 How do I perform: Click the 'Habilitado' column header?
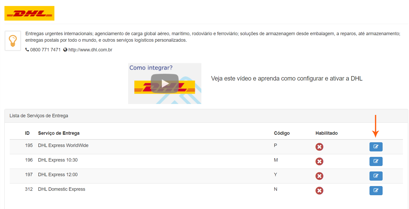(326, 133)
